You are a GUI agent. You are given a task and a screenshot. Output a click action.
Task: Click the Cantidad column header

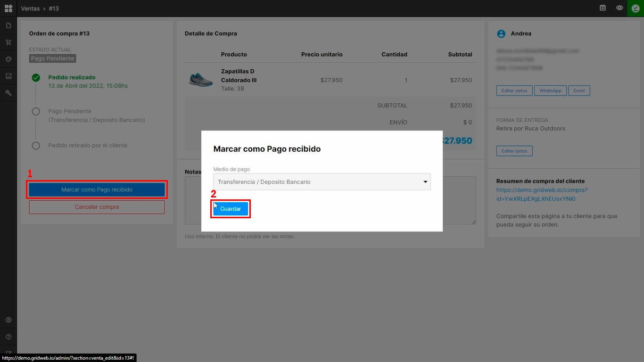394,54
